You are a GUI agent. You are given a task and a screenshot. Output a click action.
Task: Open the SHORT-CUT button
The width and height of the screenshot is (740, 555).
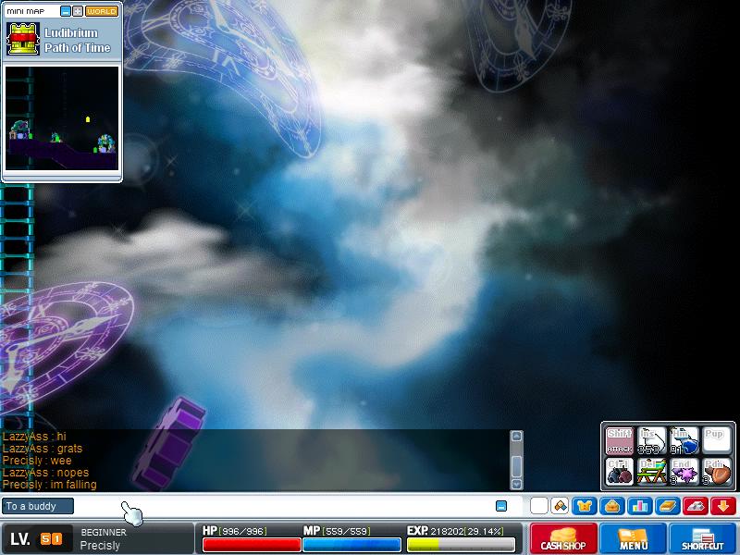(x=702, y=538)
